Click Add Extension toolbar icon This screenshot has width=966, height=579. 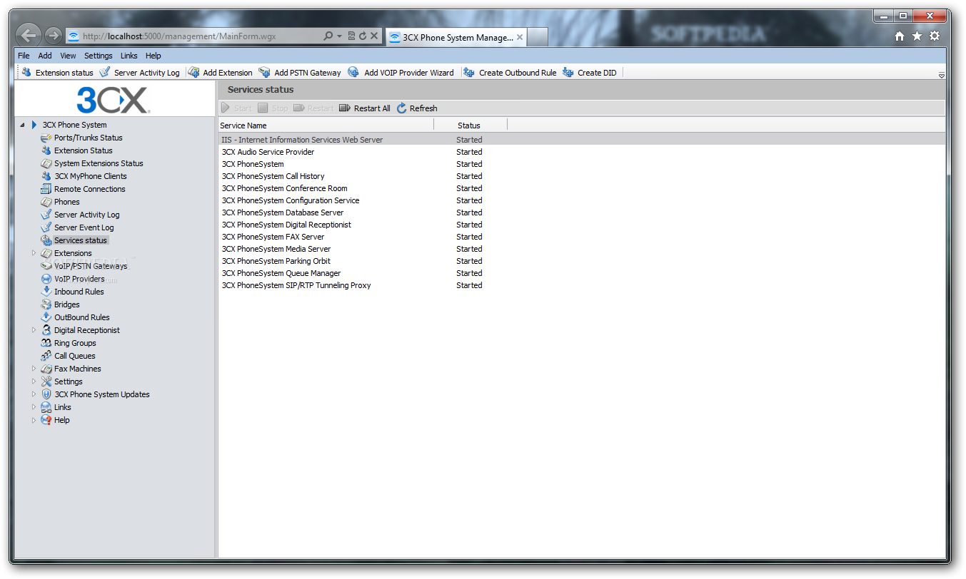(x=193, y=72)
